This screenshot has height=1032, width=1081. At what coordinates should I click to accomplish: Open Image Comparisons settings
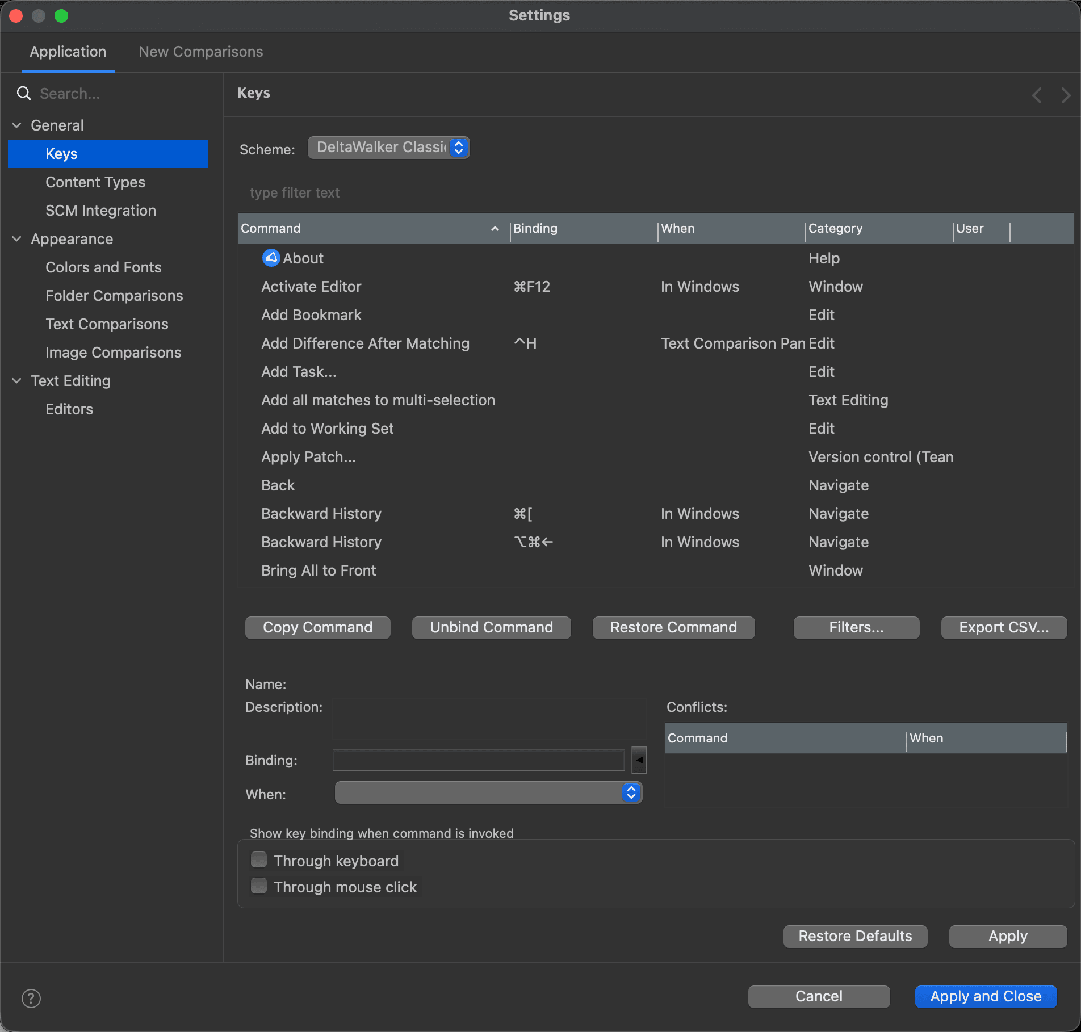point(114,353)
